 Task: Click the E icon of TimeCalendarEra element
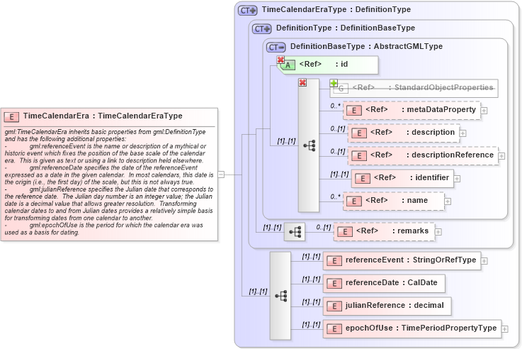11,116
